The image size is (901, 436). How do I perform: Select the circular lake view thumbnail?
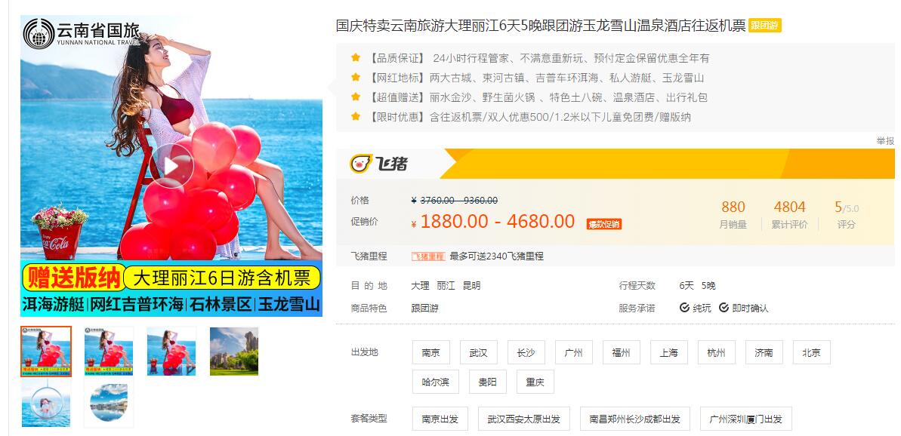pyautogui.click(x=109, y=404)
